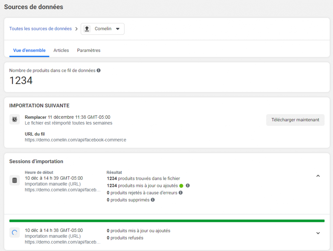
Task: Click the database icon for 14 h 39 session
Action: 15,180
